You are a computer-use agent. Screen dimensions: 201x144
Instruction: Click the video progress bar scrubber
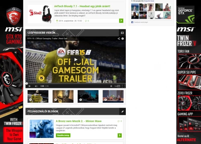coord(27,84)
